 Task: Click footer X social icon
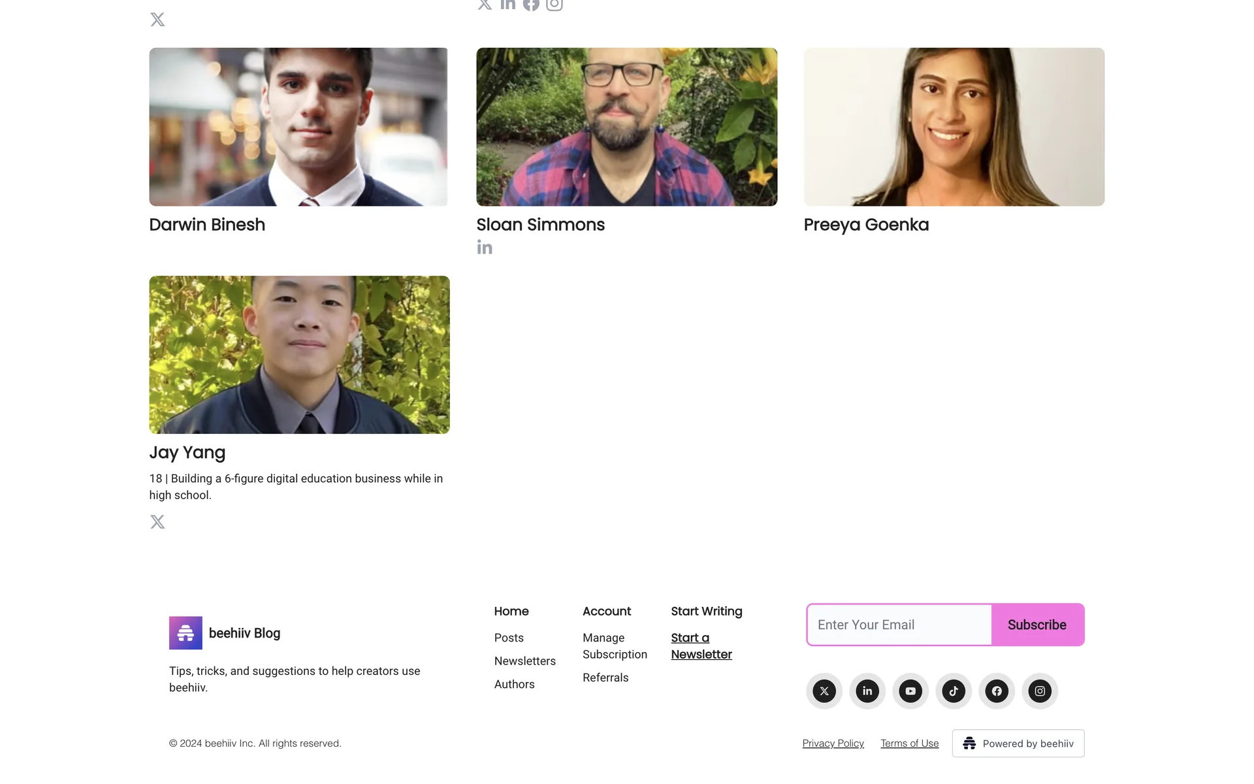coord(824,691)
